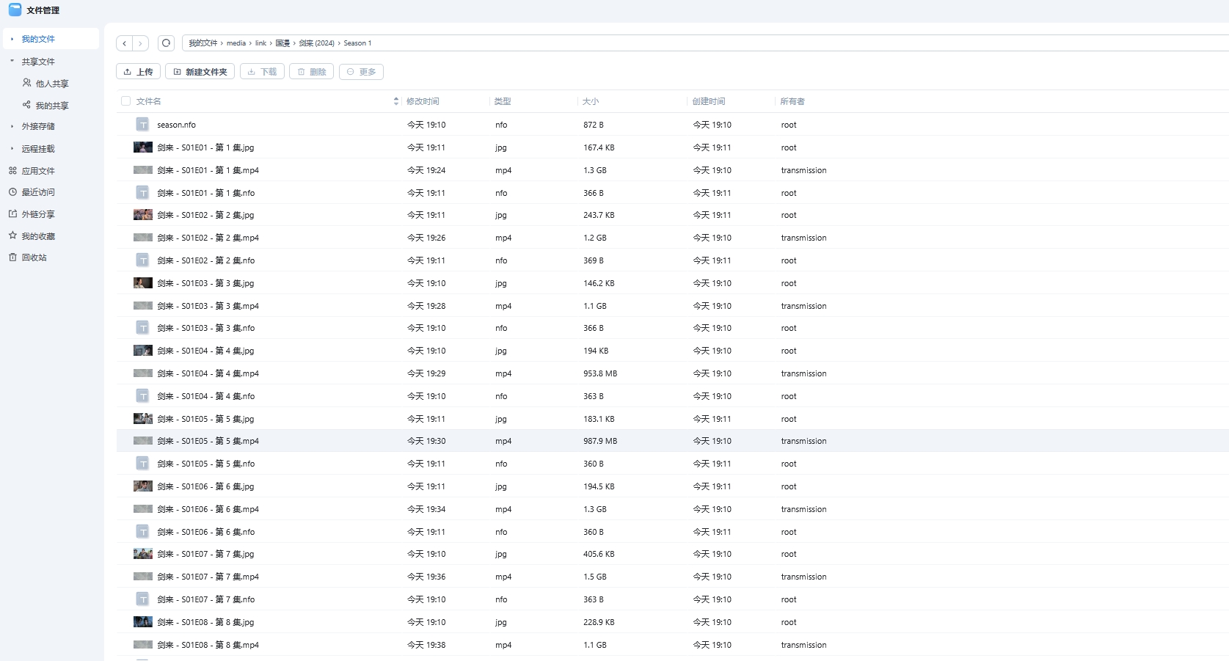The width and height of the screenshot is (1229, 661).
Task: Open thumbnail of 剑来 - S01E01 - 第 1 集.jpg
Action: click(143, 147)
